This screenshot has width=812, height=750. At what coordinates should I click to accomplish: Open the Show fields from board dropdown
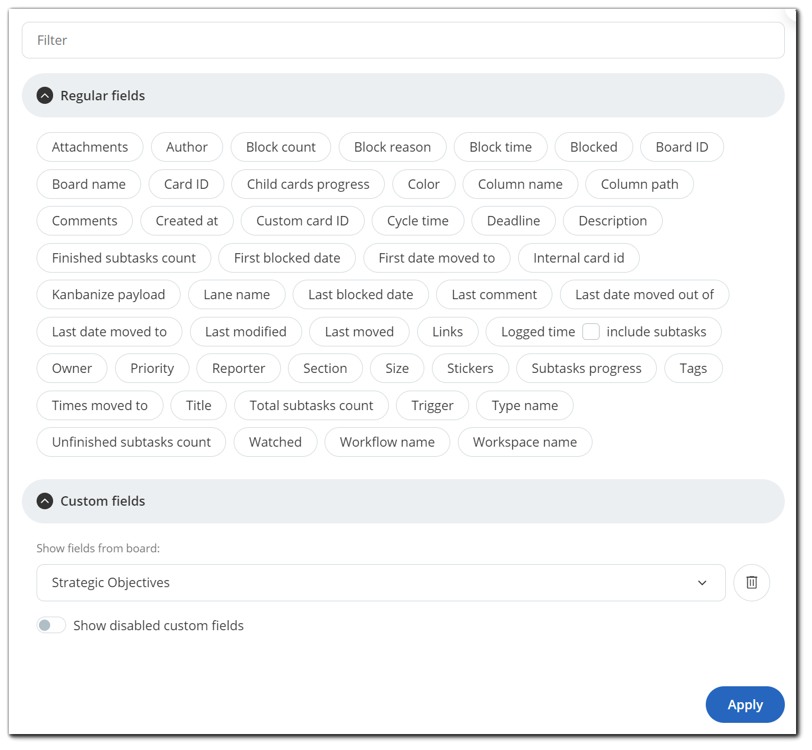tap(702, 582)
